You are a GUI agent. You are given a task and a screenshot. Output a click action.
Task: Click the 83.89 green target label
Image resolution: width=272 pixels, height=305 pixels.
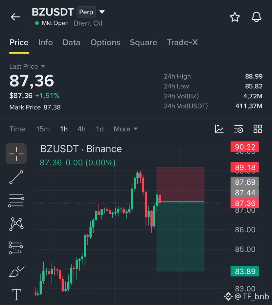coord(245,271)
